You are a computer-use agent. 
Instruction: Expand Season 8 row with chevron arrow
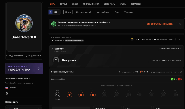(180, 39)
